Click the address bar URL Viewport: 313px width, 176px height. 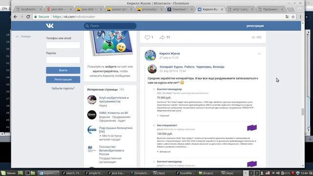[x=74, y=17]
